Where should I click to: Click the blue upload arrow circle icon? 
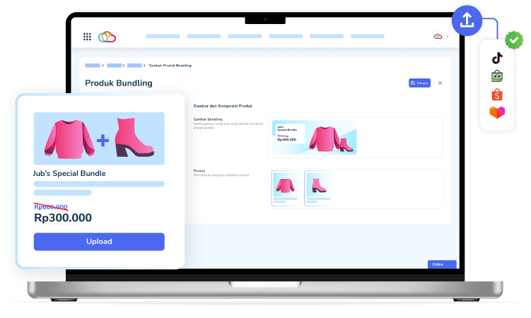(x=467, y=20)
